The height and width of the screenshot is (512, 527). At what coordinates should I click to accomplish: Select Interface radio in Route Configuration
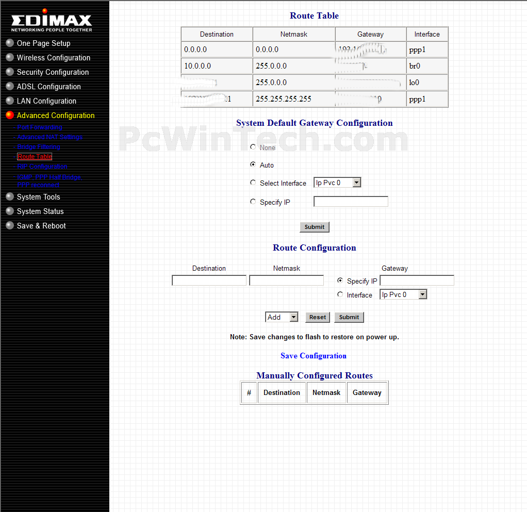click(340, 294)
